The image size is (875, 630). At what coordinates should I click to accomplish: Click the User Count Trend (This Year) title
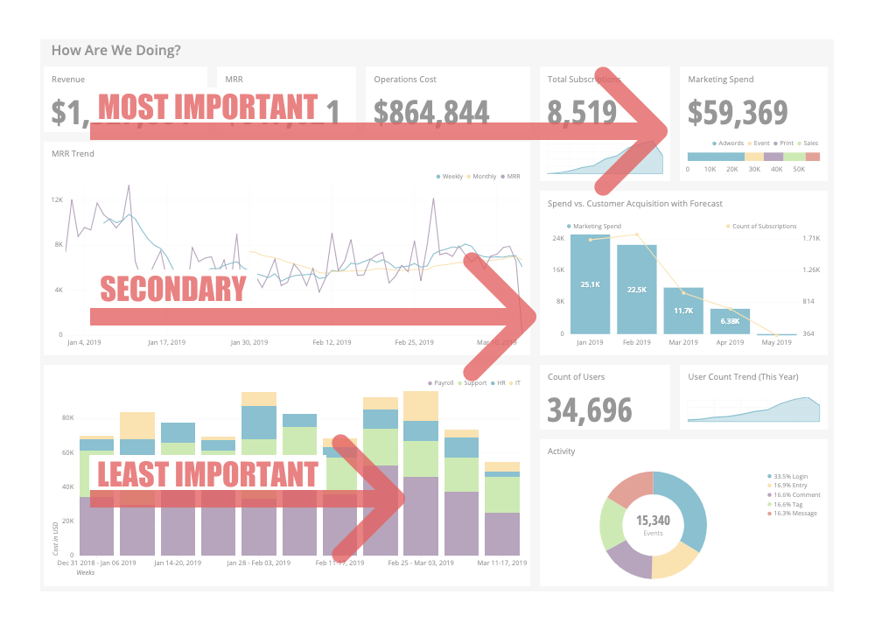pos(743,376)
